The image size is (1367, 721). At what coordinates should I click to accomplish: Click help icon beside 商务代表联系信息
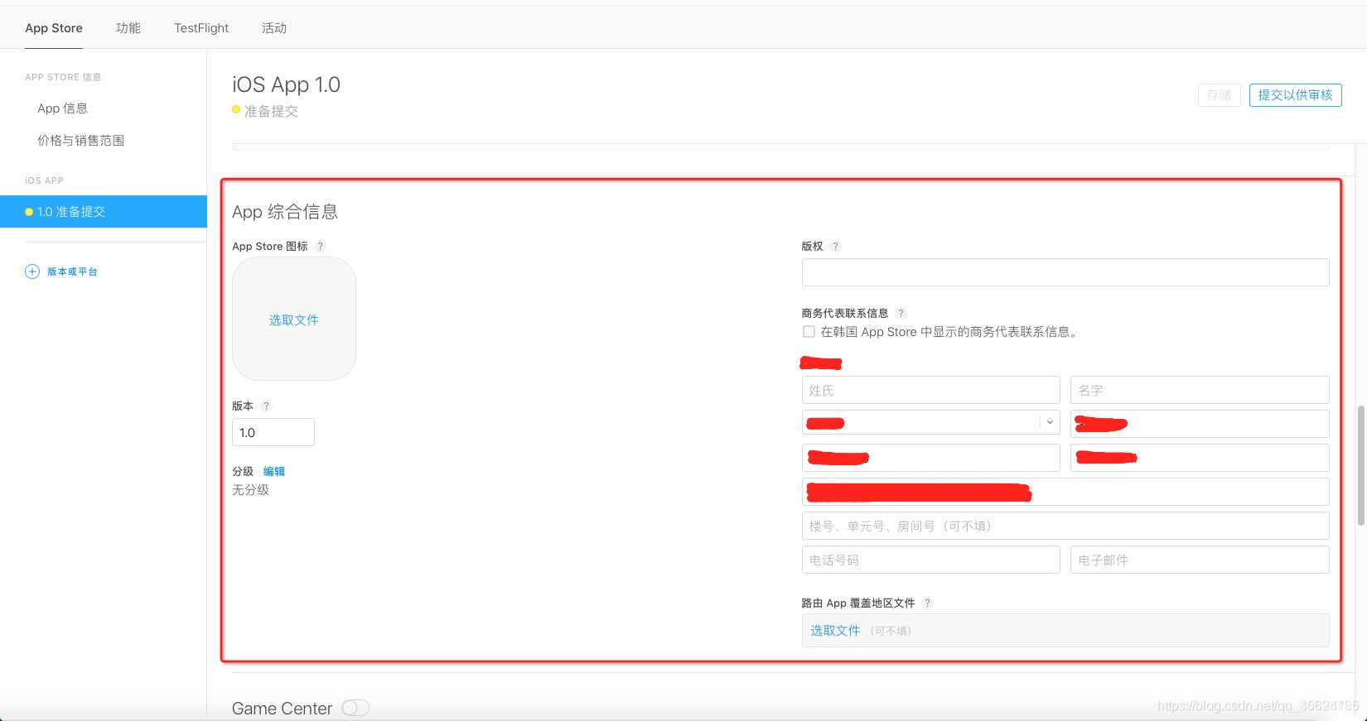point(901,313)
